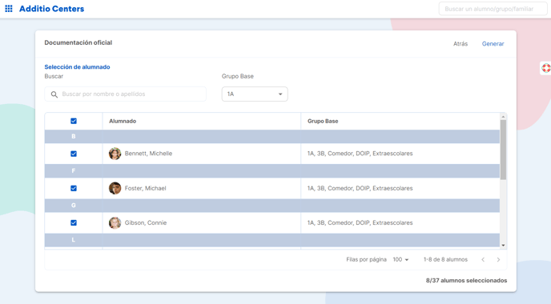Uncheck Foster, Michael checkbox
The height and width of the screenshot is (304, 551).
pos(74,188)
